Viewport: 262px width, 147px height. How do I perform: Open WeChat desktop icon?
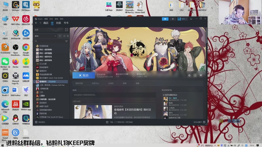coord(5,63)
